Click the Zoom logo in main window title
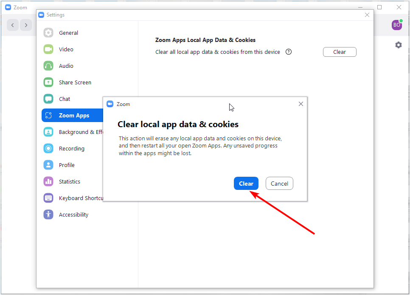Image resolution: width=410 pixels, height=295 pixels. point(8,7)
